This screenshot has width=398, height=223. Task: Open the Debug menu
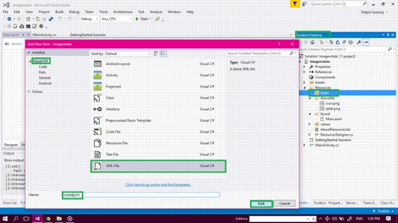tap(74, 12)
